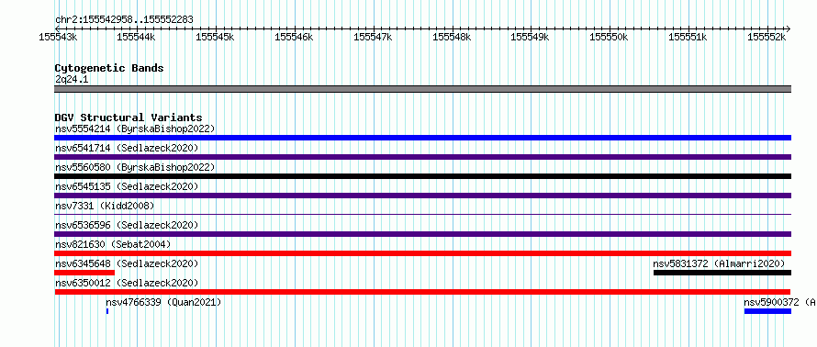Open nsv5831372 (Almarri2020) label
The width and height of the screenshot is (817, 347).
point(719,263)
